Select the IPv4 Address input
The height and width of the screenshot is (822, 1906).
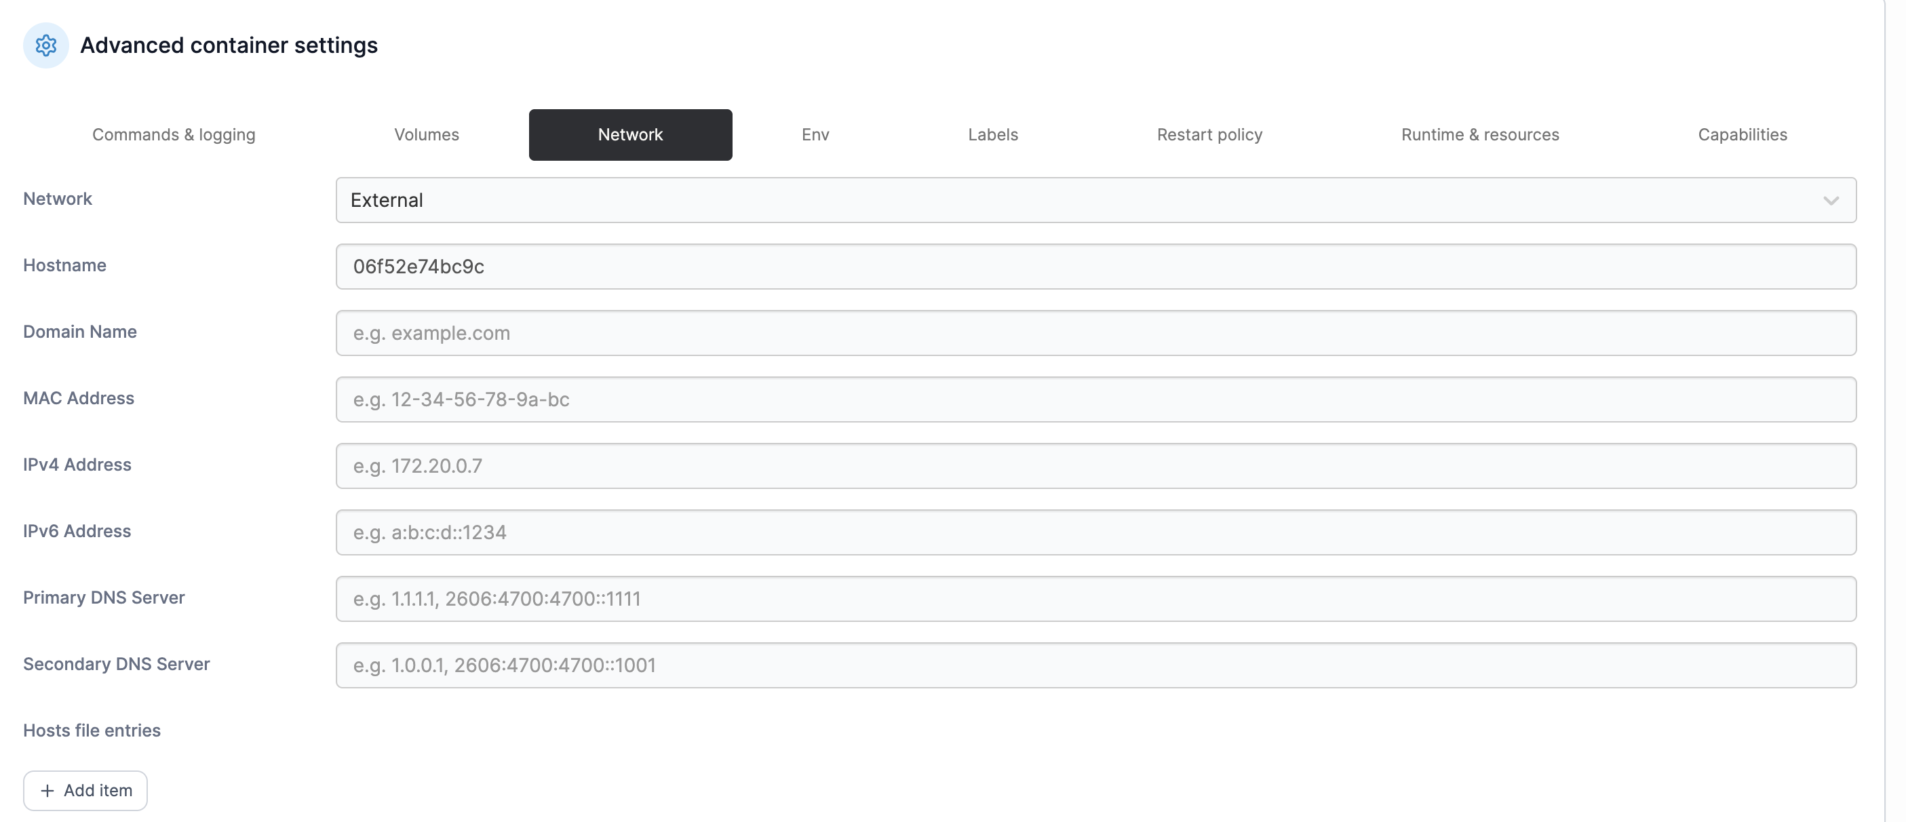tap(1095, 466)
